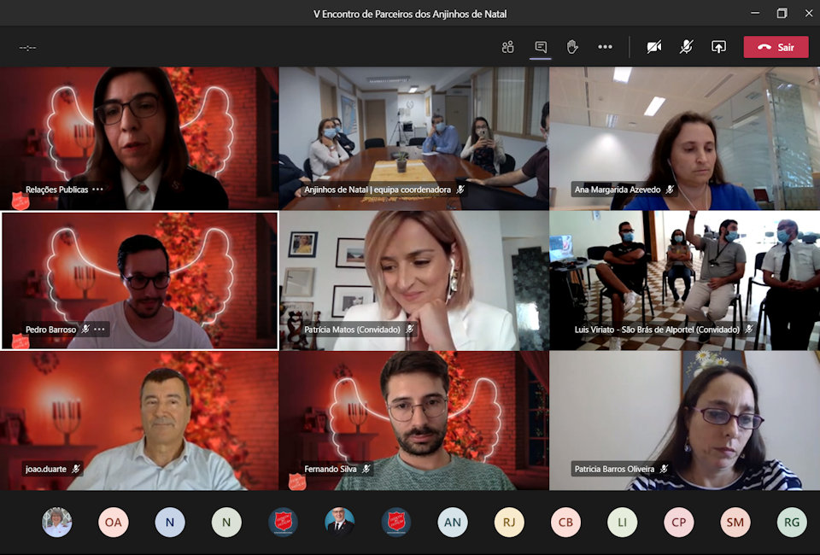Unmute the microphone
The image size is (820, 555).
(x=686, y=47)
